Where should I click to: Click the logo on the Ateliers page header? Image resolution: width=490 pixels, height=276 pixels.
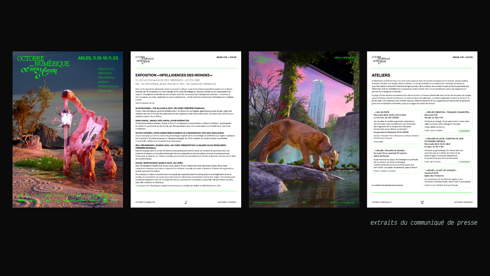click(381, 59)
